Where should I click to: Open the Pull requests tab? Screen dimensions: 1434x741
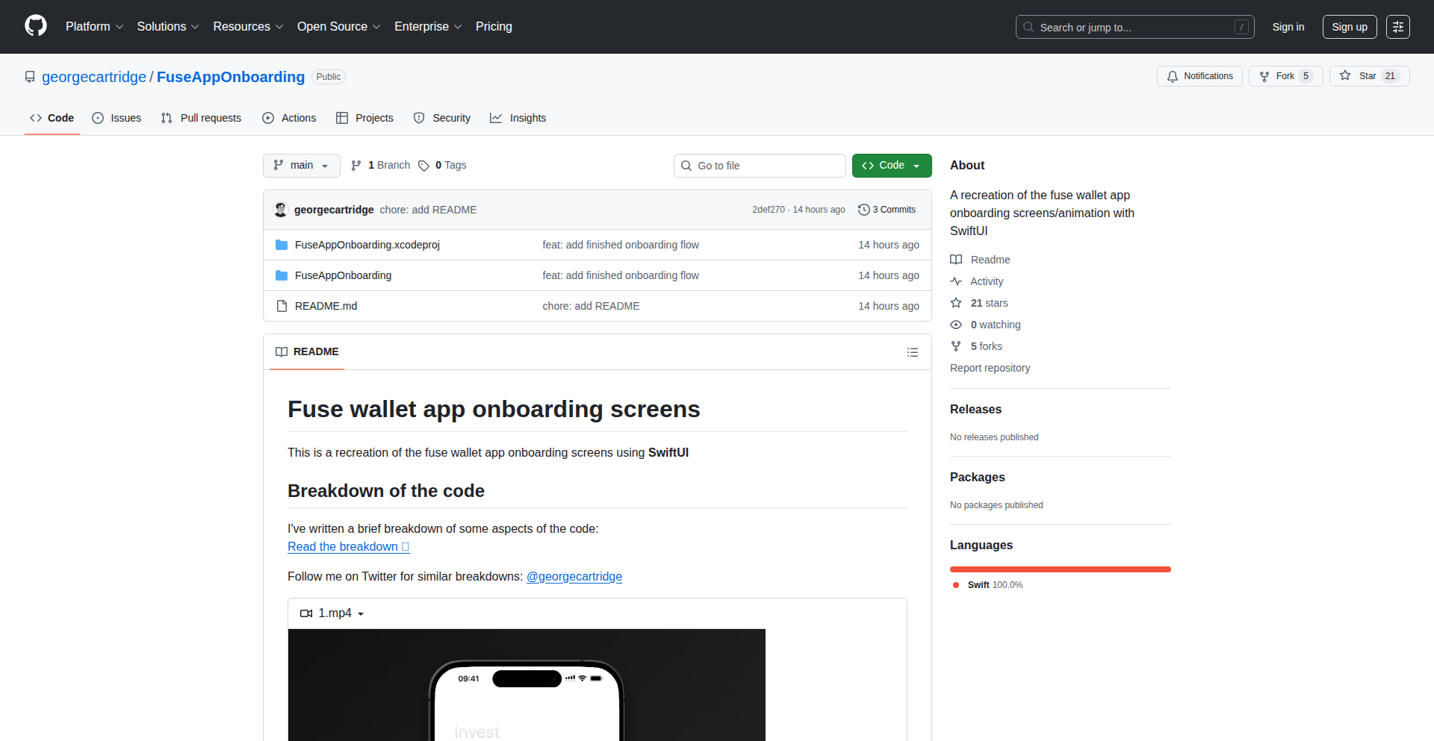201,118
